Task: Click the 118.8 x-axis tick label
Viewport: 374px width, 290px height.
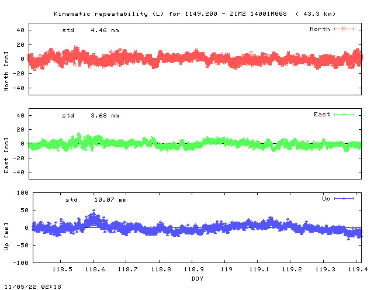Action: coord(161,270)
